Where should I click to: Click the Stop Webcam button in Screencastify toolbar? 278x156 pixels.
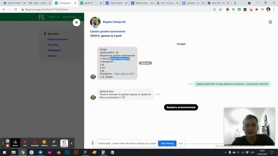64,143
